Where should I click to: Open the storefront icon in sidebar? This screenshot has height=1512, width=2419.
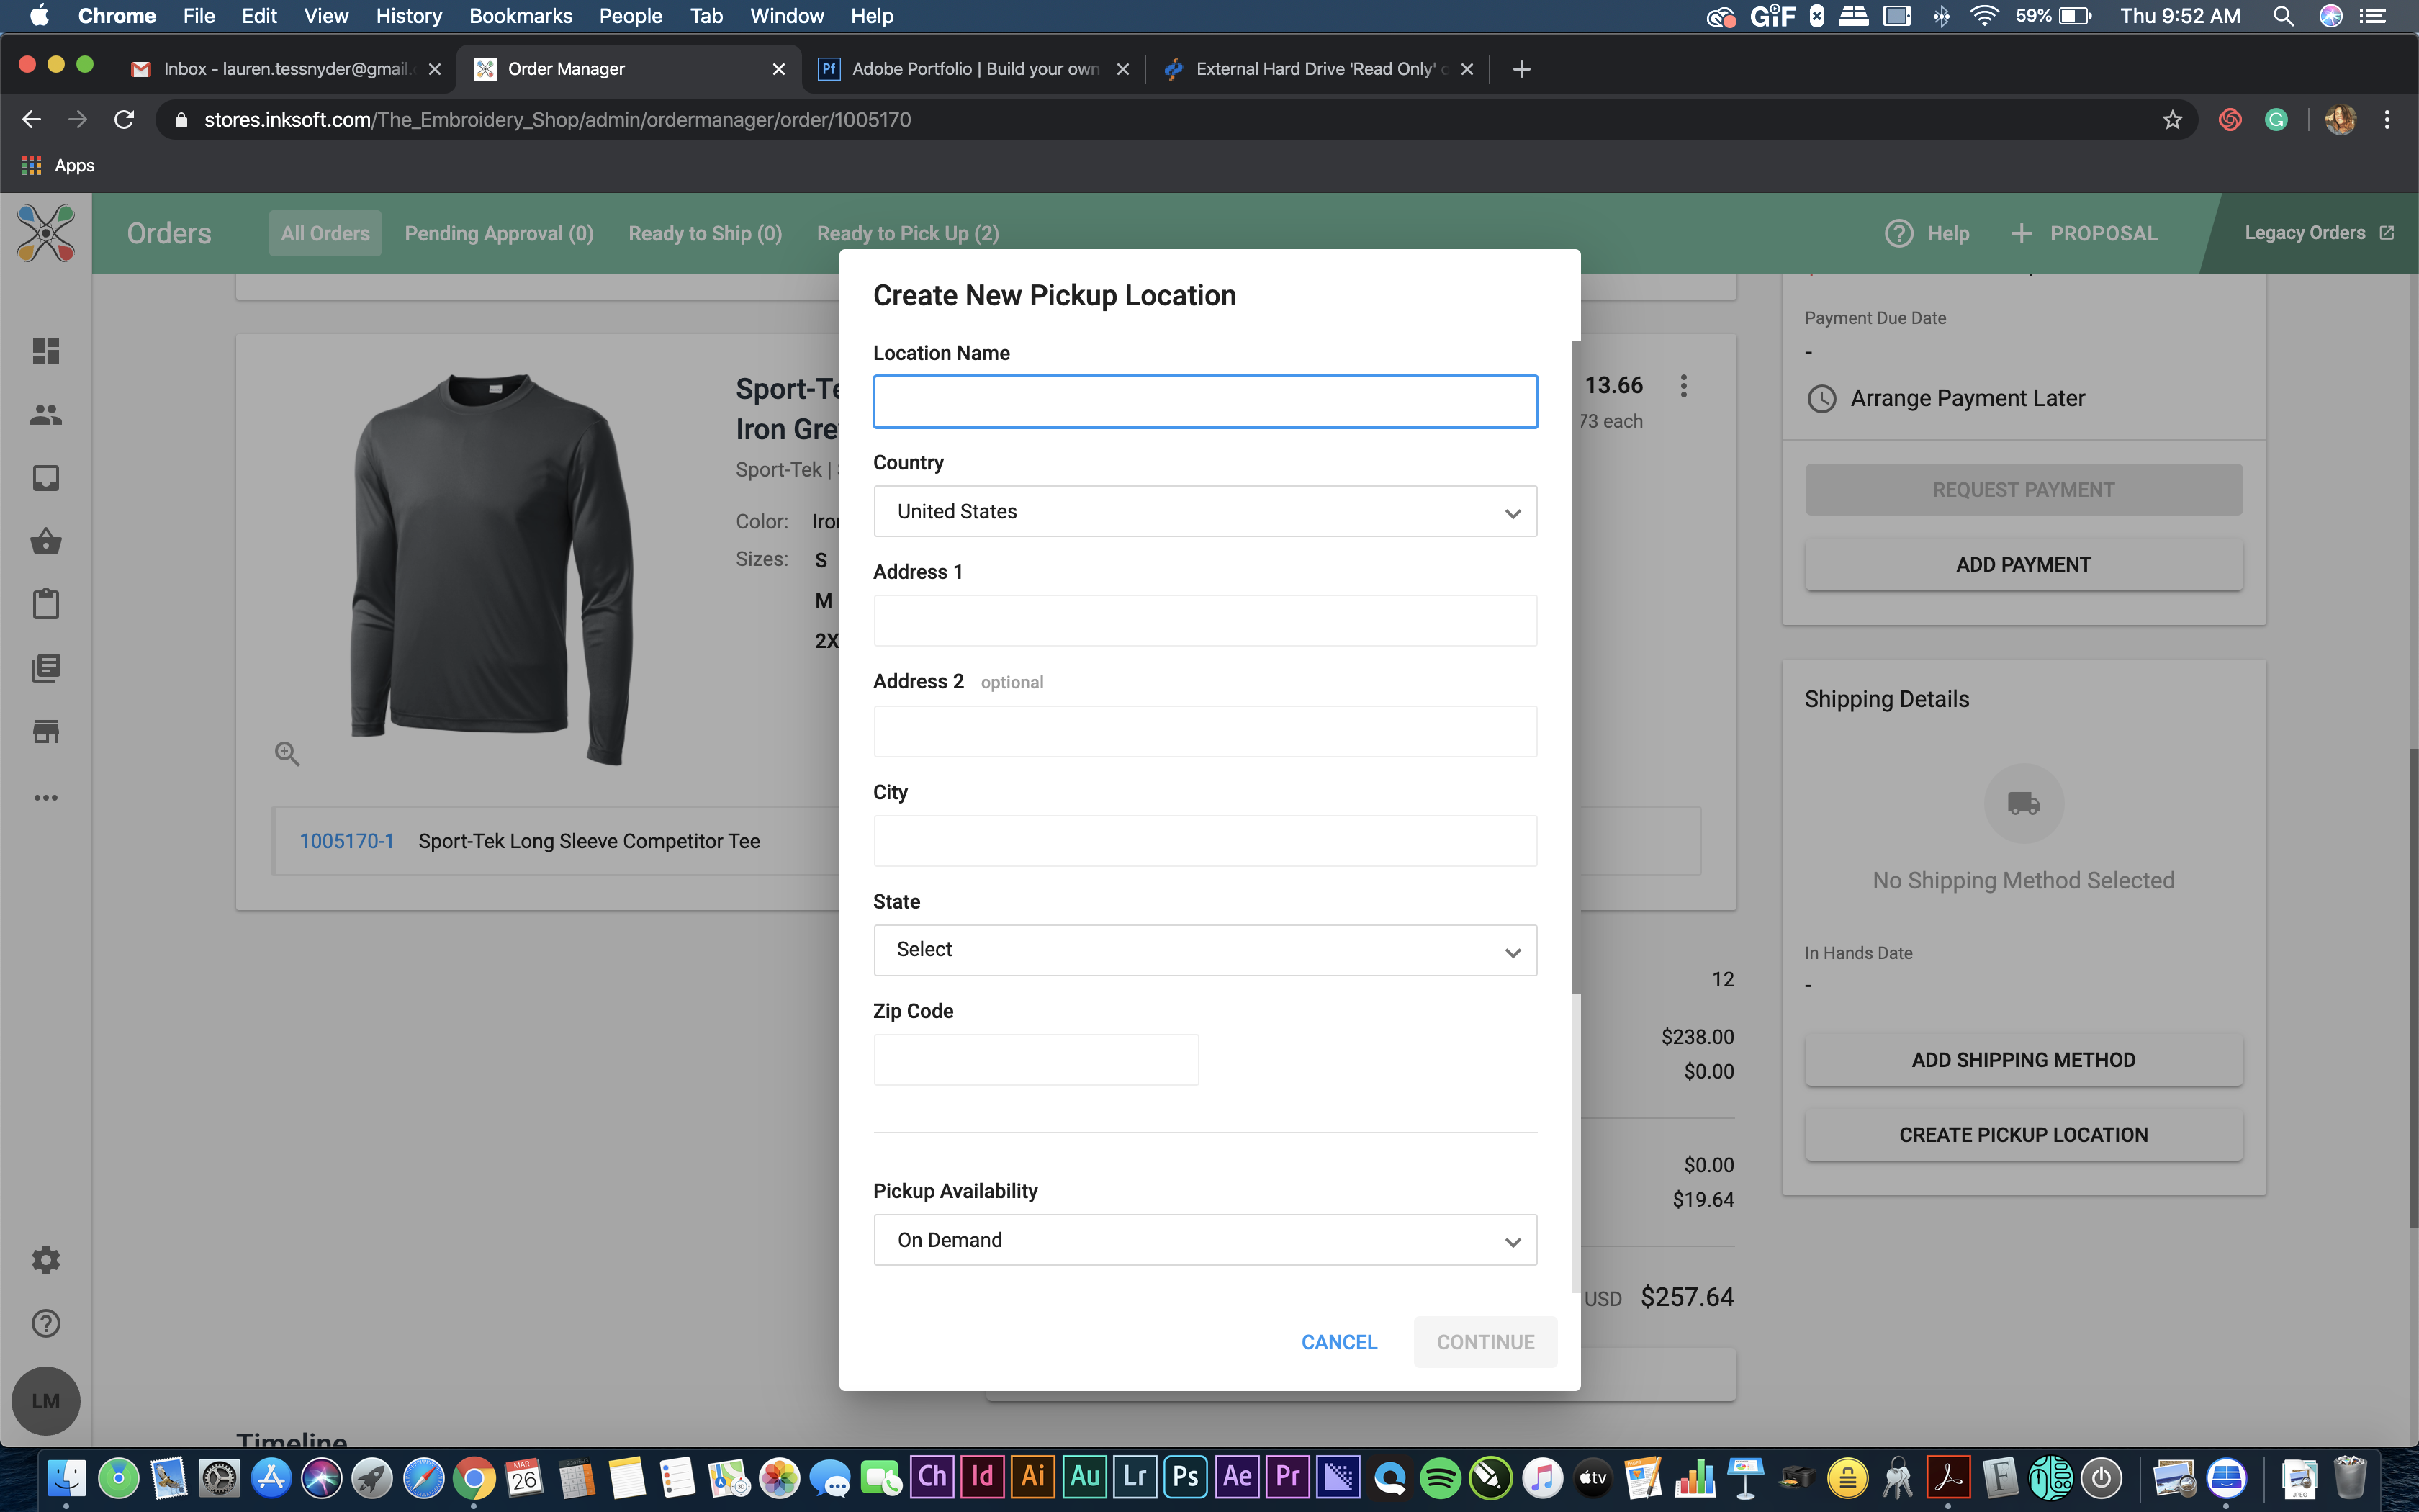[46, 731]
